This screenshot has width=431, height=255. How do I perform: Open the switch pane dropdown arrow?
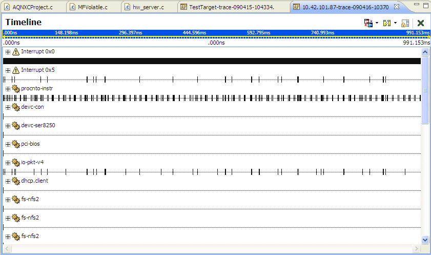tap(377, 23)
